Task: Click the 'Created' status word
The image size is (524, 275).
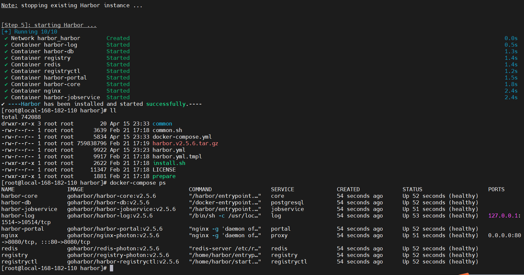Action: 118,38
